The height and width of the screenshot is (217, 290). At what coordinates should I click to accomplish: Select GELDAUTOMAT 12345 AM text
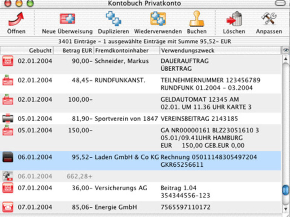[200, 99]
